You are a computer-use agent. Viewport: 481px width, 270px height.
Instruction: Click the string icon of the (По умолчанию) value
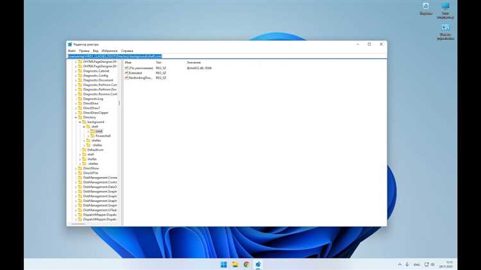point(127,68)
